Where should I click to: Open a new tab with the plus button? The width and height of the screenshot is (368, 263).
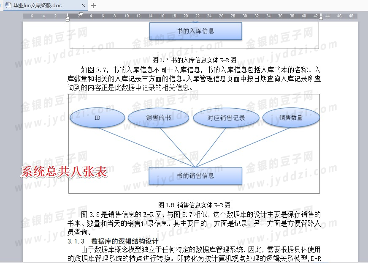coord(93,5)
